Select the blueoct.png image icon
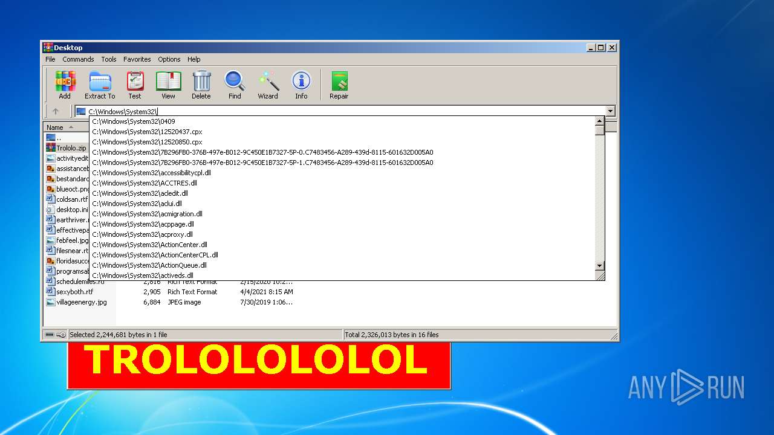This screenshot has width=774, height=435. (x=51, y=189)
